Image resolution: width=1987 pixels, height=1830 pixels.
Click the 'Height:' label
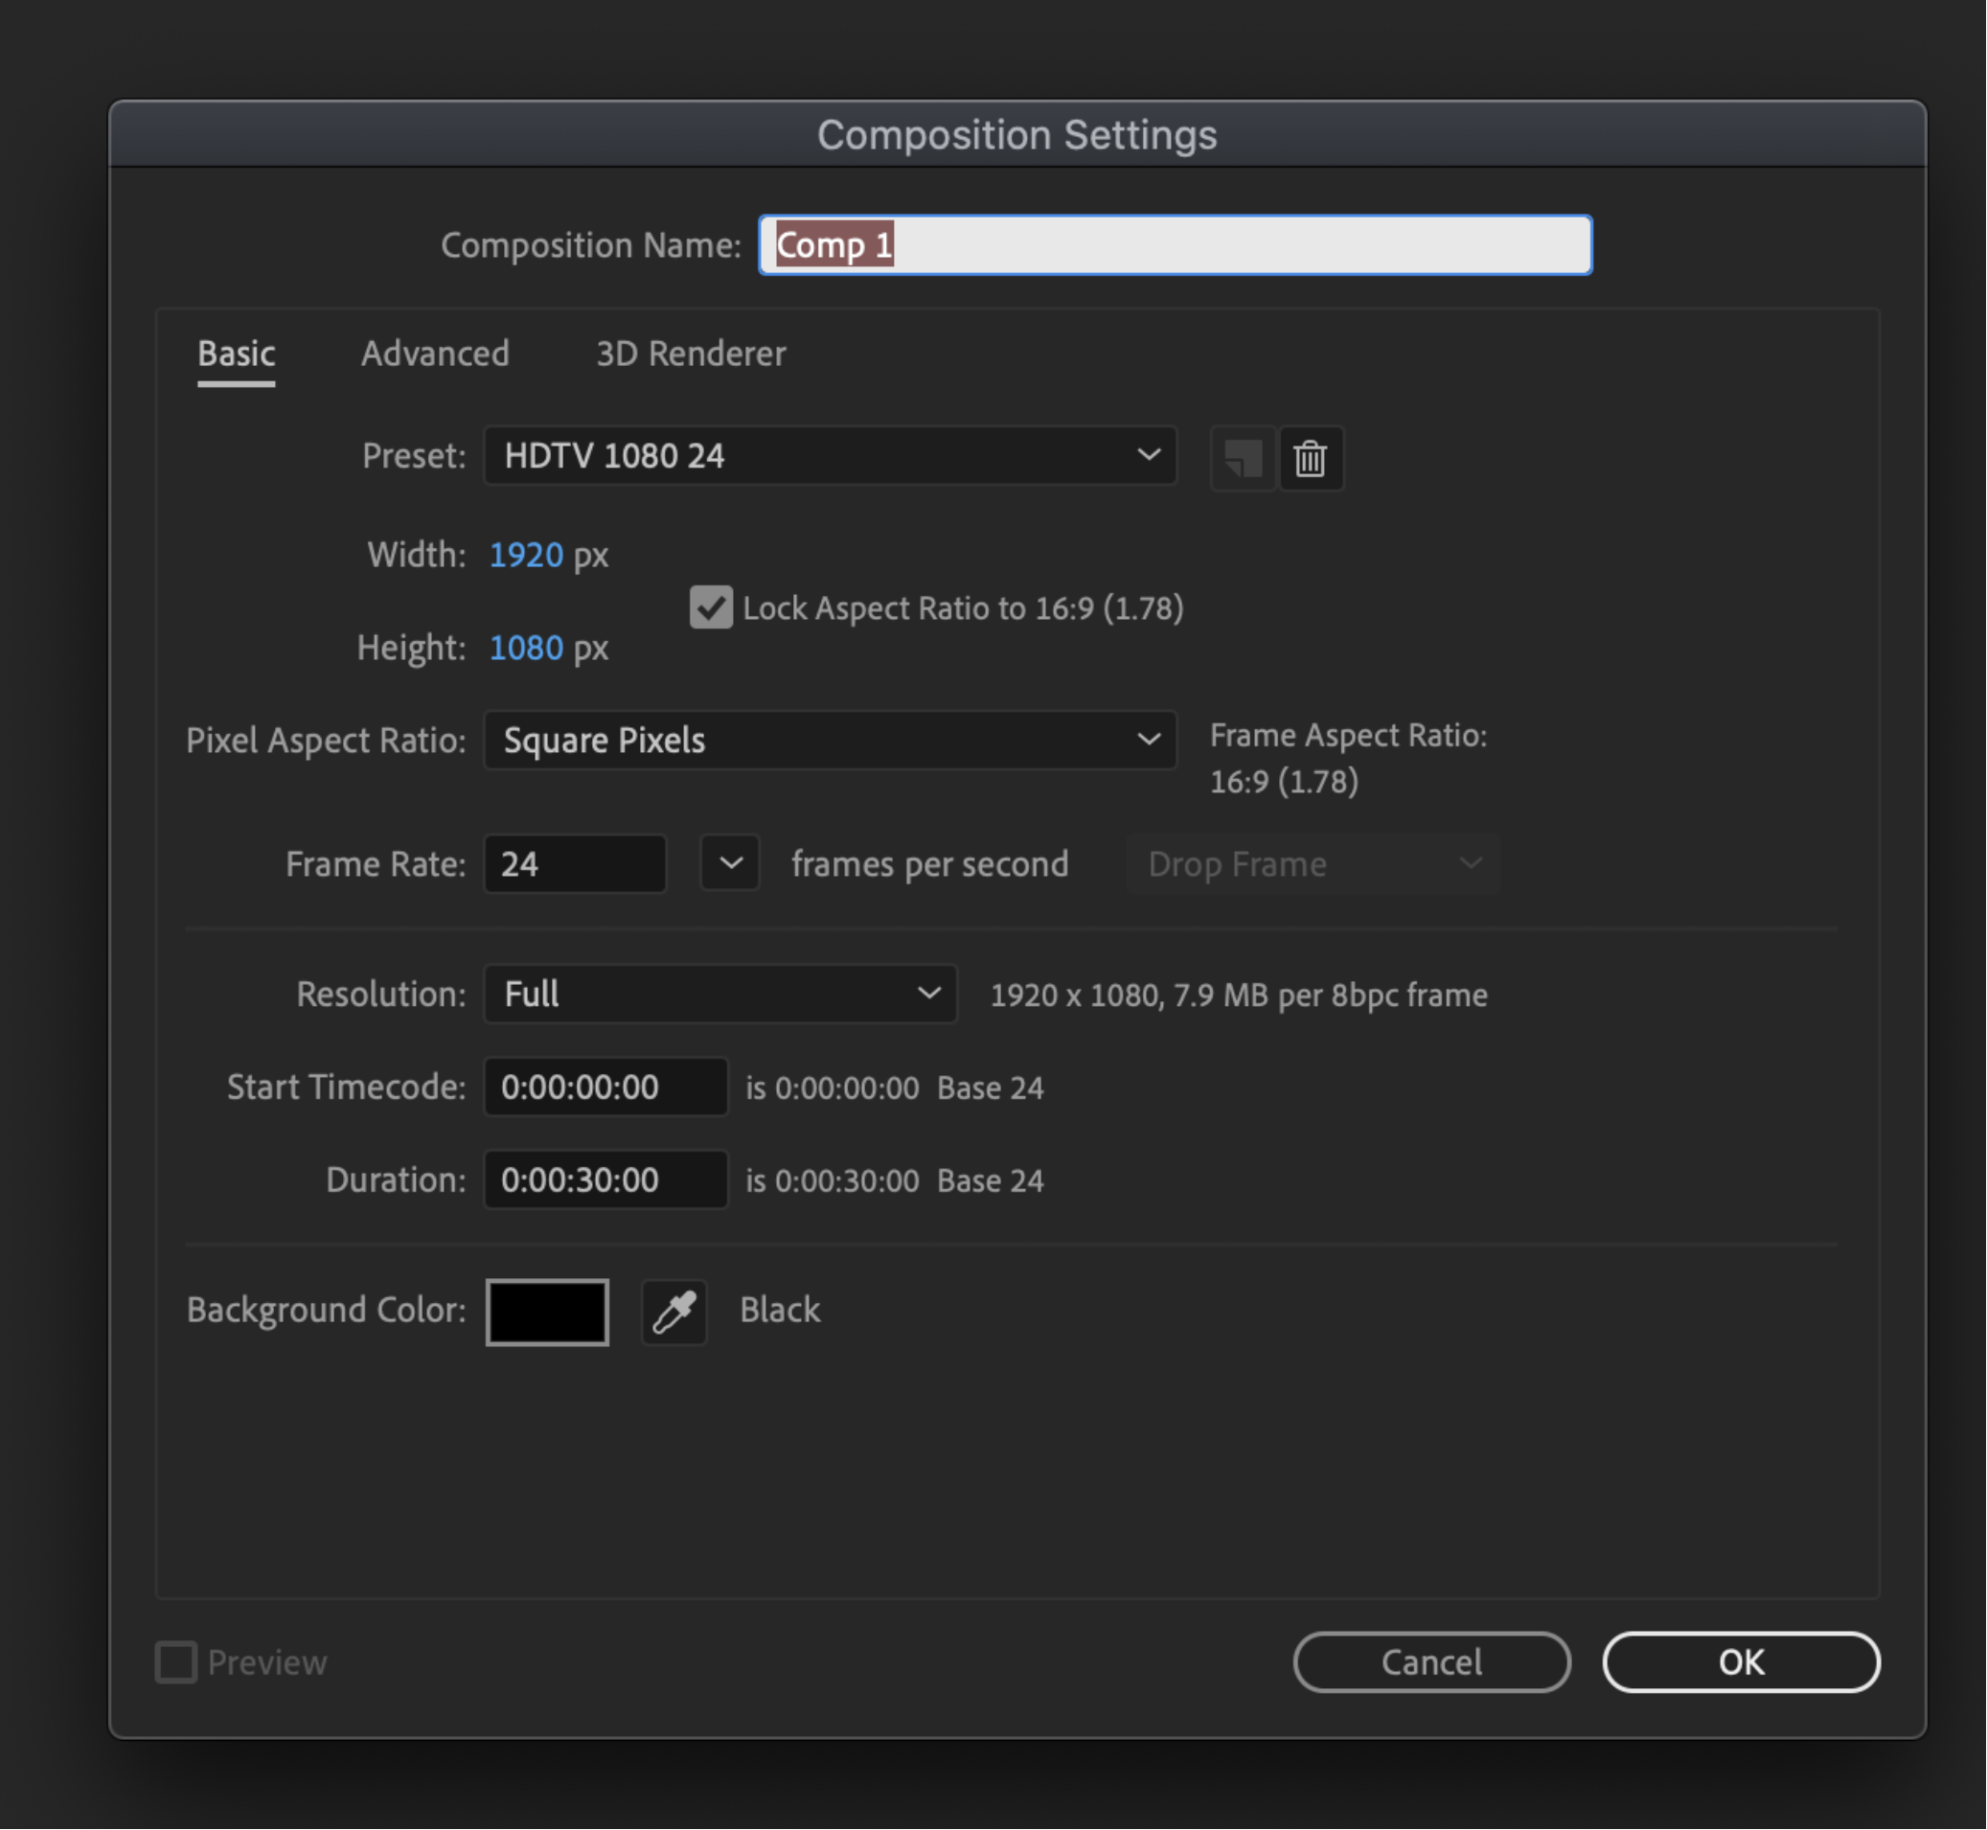click(411, 648)
